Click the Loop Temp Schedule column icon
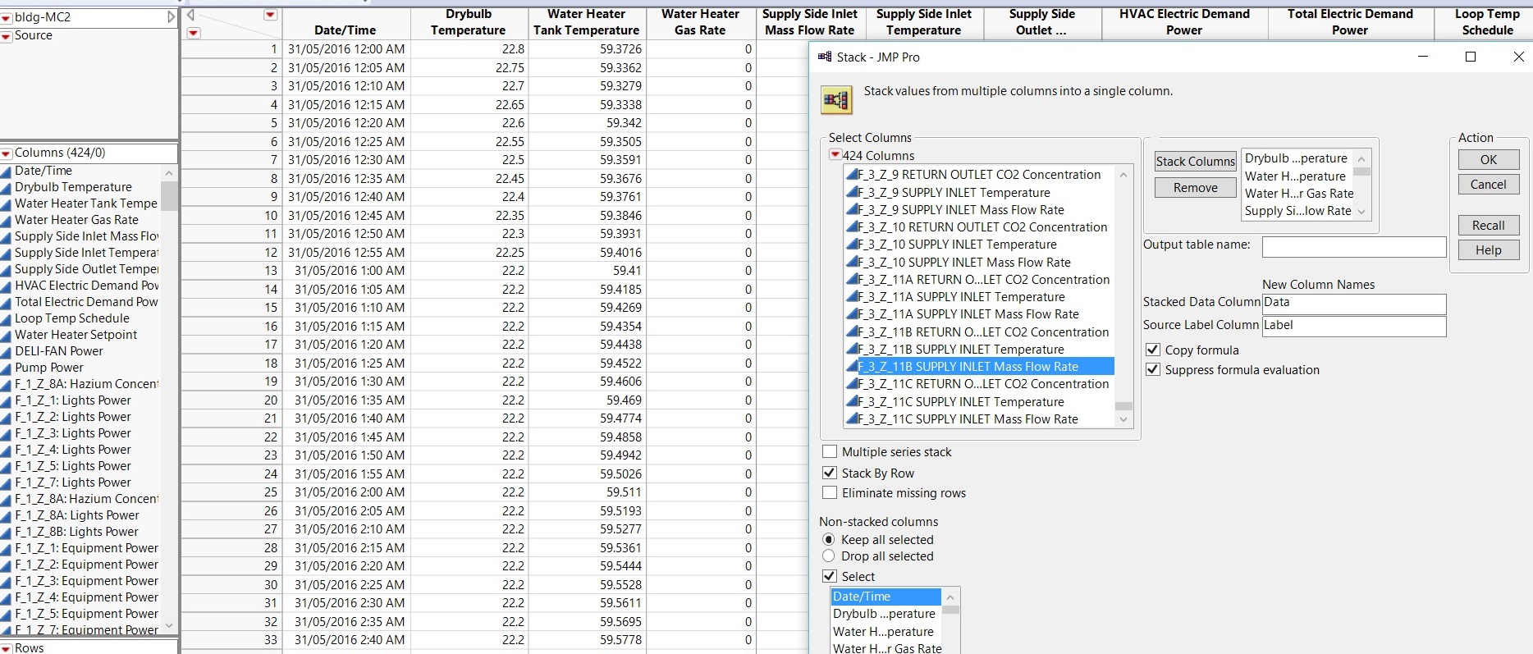The image size is (1533, 654). click(x=7, y=318)
